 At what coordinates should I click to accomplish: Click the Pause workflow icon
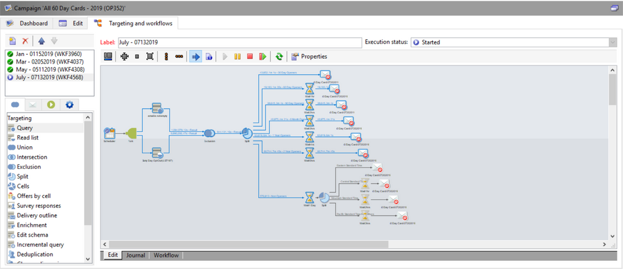[x=237, y=57]
